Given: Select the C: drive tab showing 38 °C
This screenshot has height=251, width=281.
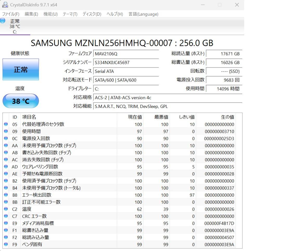Looking at the screenshot, I should [14, 26].
